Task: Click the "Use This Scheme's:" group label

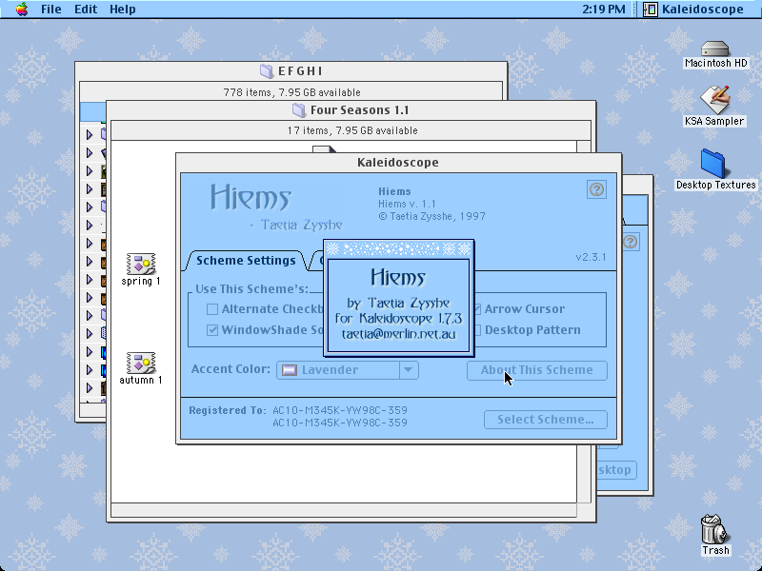Action: coord(251,289)
